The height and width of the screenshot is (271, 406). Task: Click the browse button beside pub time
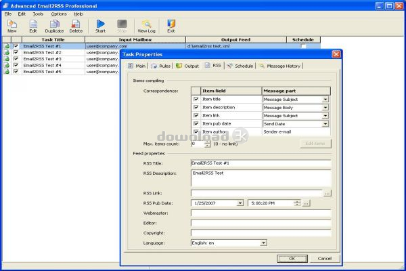(306, 203)
